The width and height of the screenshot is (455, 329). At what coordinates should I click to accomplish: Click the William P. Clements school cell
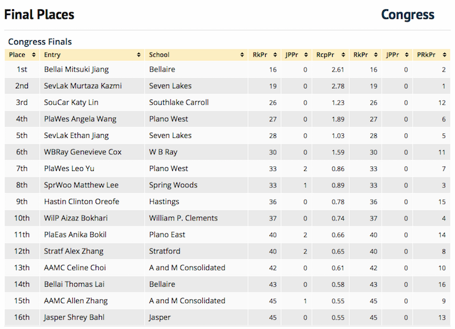click(x=183, y=218)
